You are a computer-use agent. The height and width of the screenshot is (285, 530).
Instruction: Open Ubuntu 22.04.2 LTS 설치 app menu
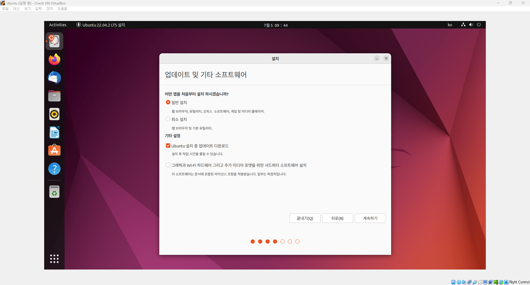point(101,25)
